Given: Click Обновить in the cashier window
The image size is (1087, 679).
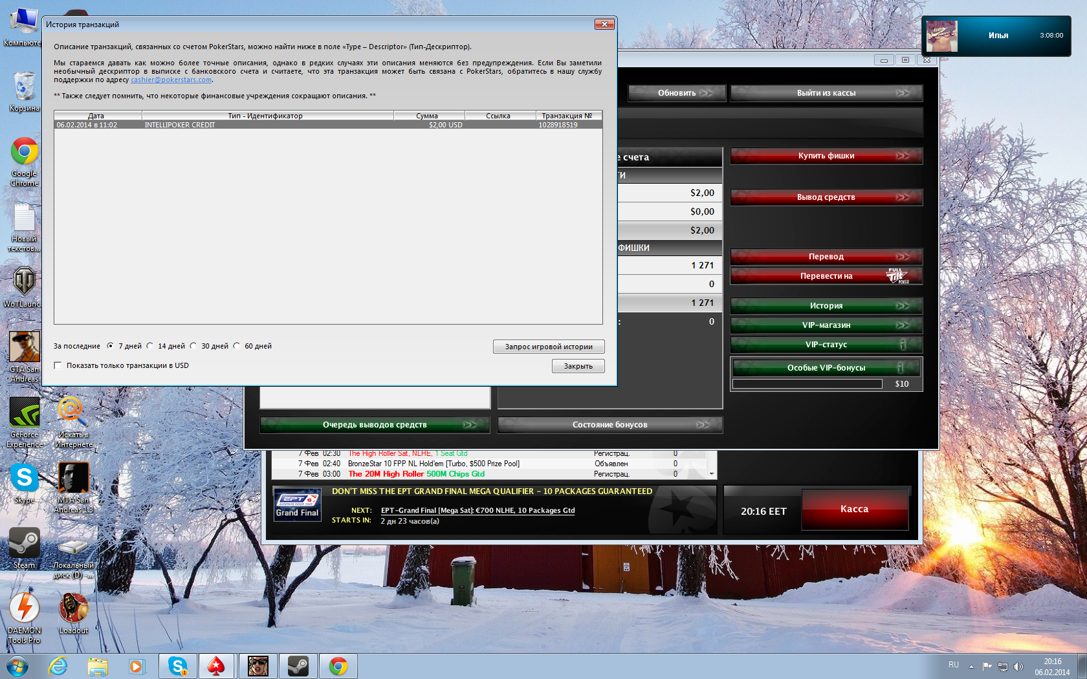Looking at the screenshot, I should pyautogui.click(x=677, y=93).
